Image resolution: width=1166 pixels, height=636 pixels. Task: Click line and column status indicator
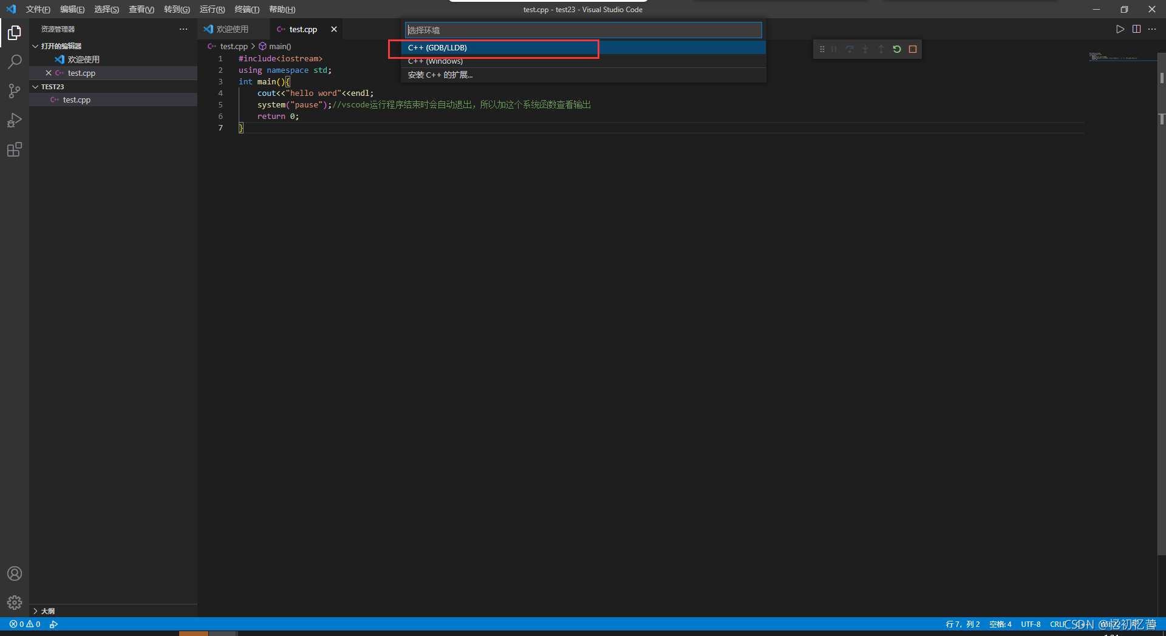click(x=963, y=624)
